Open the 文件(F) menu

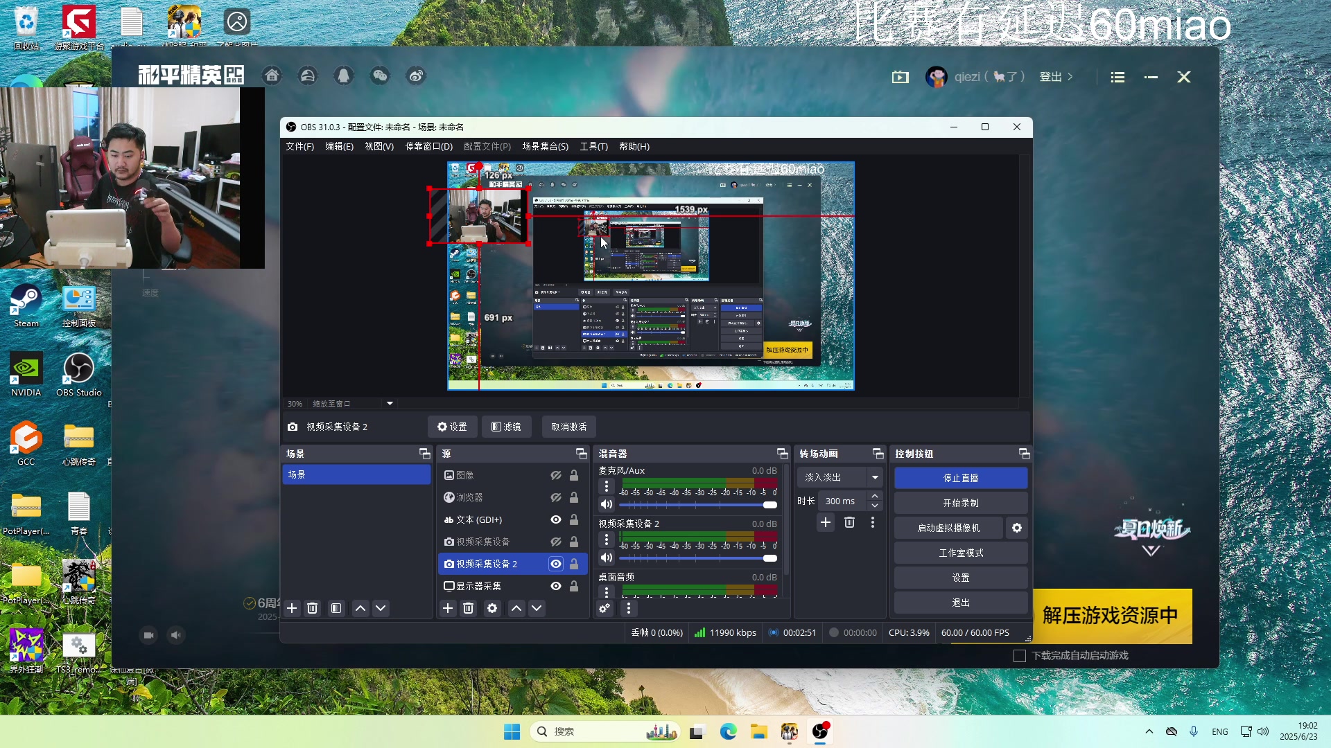[x=299, y=146]
